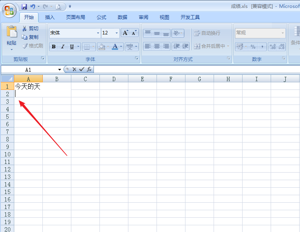This screenshot has height=232, width=300.
Task: Open the text orientation options
Action: (x=178, y=33)
